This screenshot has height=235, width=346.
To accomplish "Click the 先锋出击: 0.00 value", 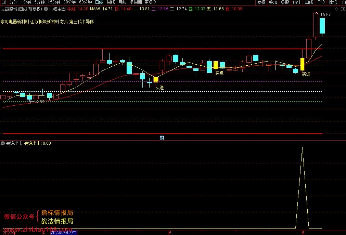I will 38,143.
